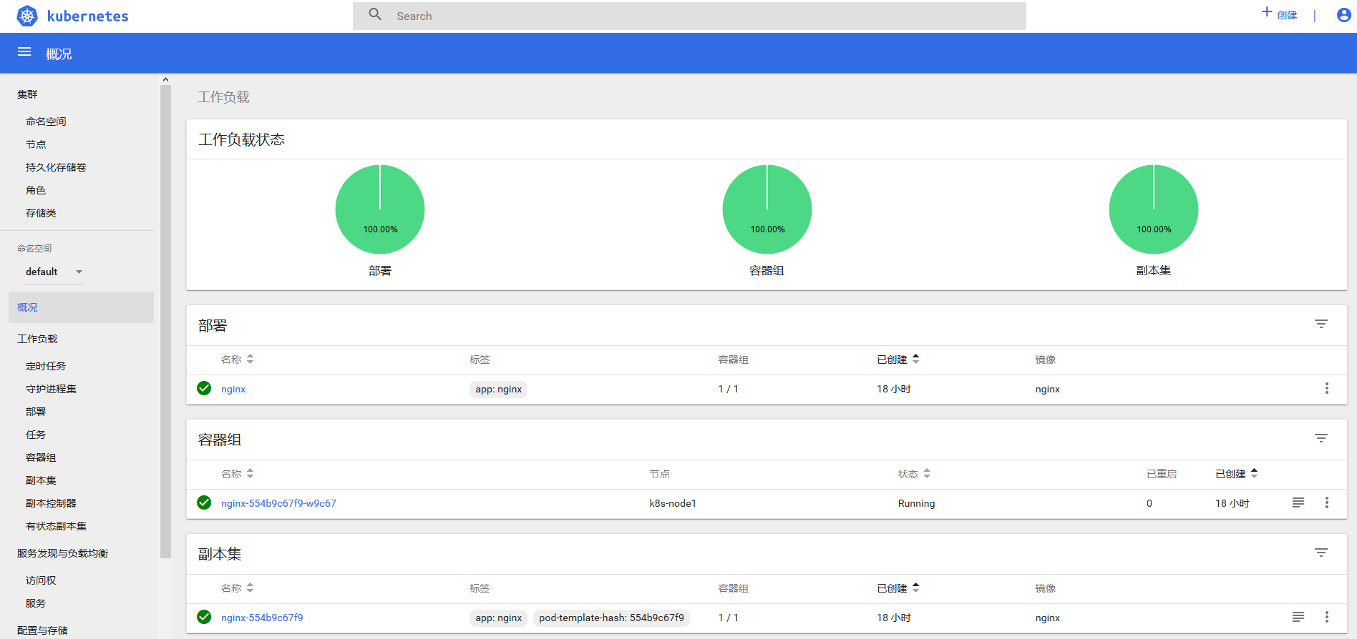This screenshot has height=639, width=1357.
Task: Open the nginx deployment link
Action: (233, 389)
